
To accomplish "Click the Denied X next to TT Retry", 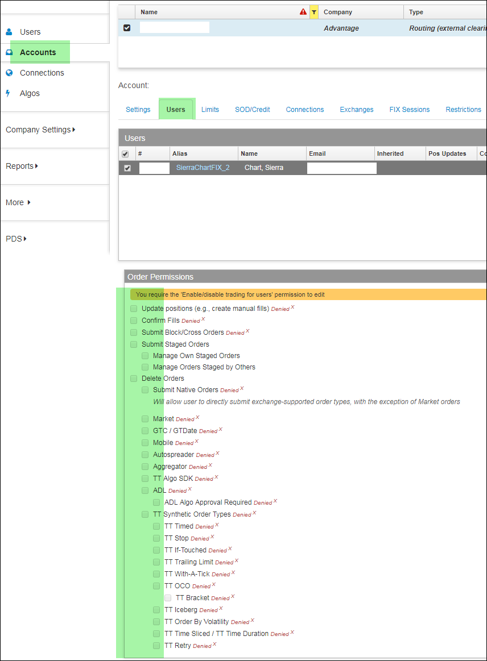I will click(205, 646).
